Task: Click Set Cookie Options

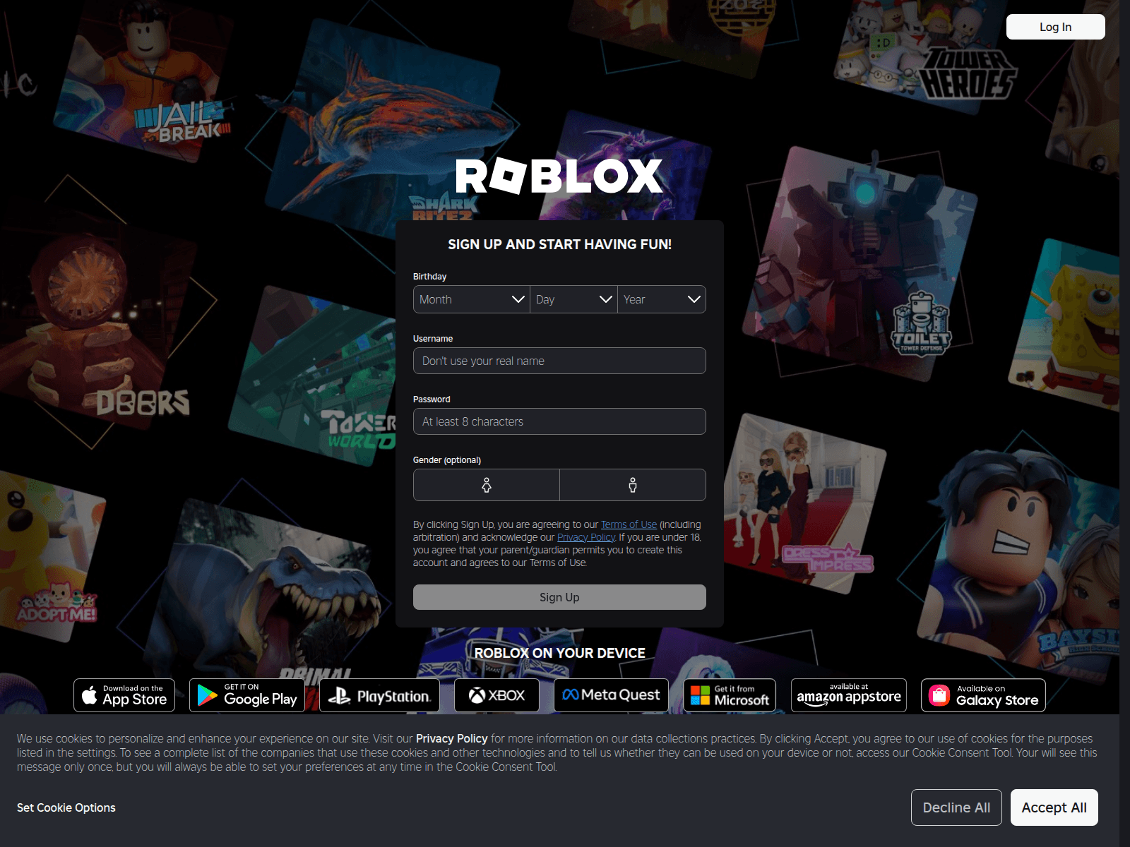Action: coord(66,807)
